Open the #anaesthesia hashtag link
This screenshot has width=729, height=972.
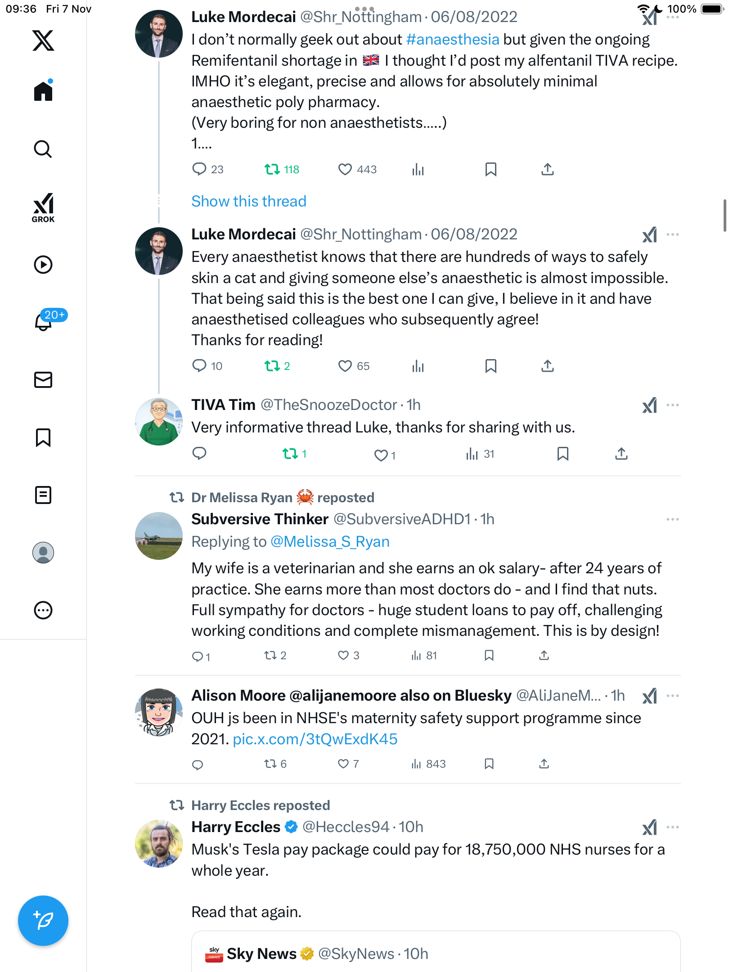pyautogui.click(x=452, y=40)
